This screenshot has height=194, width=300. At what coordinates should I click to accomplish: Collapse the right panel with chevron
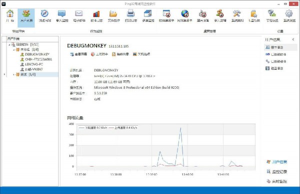point(293,39)
